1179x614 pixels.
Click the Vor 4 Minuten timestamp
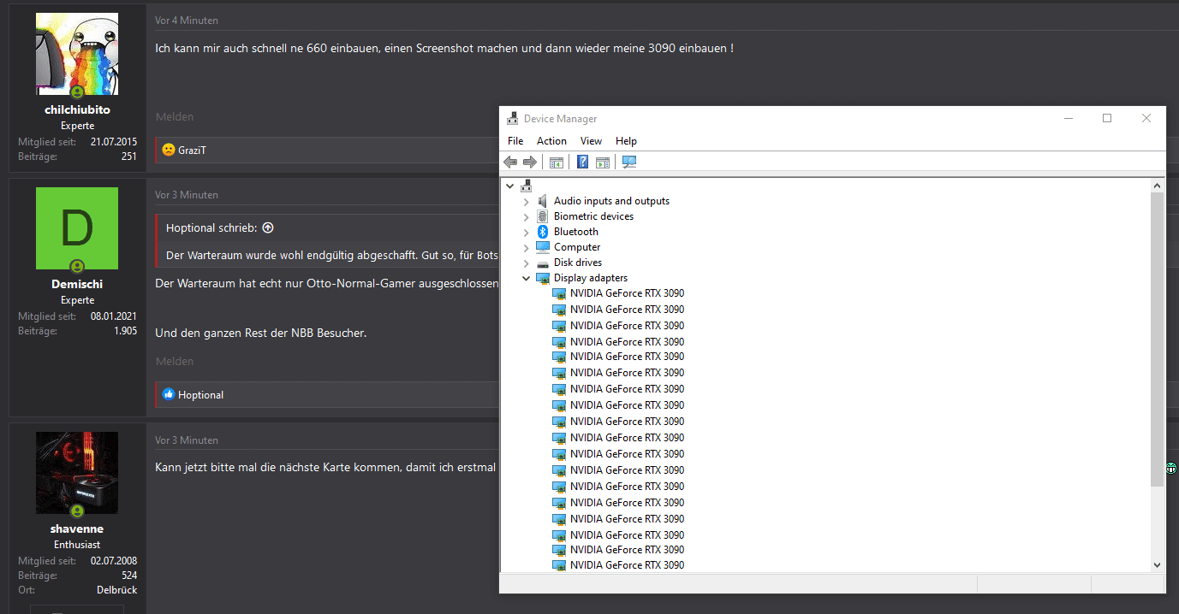[187, 21]
